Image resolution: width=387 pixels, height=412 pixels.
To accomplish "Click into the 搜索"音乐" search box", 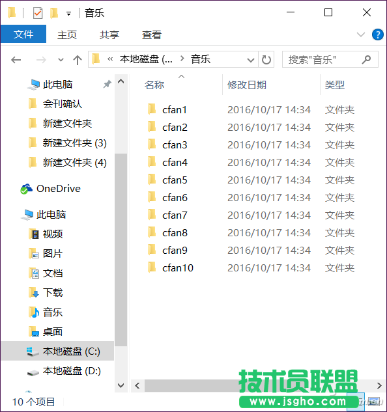I will click(x=322, y=60).
